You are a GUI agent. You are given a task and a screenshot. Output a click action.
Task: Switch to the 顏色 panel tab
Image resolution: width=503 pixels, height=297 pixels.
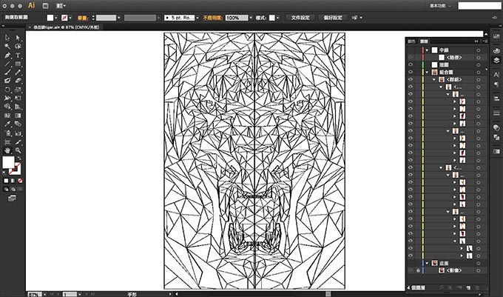(x=411, y=41)
